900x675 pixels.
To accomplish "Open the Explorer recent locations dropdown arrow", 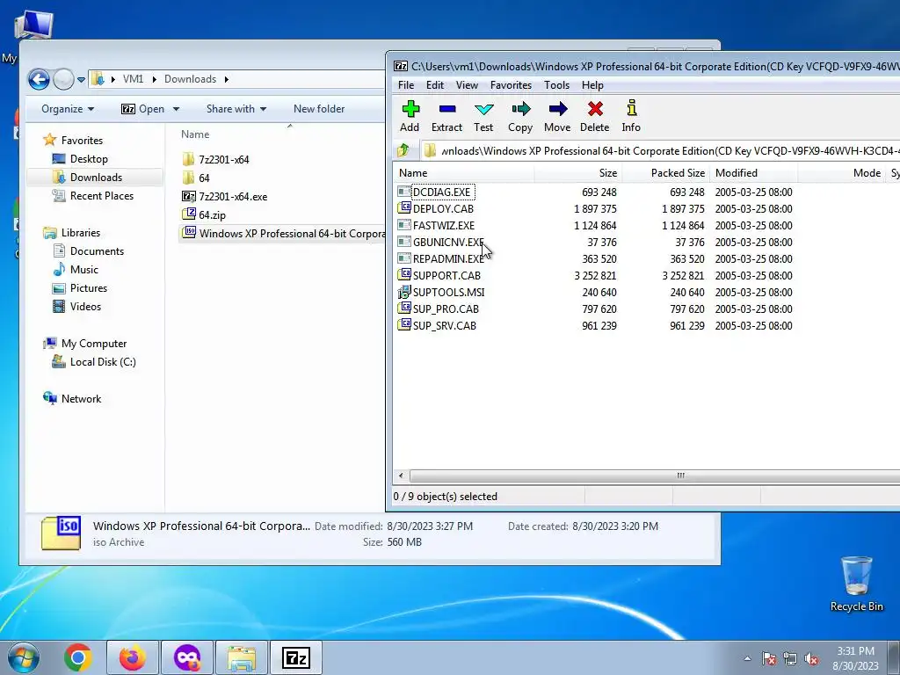I will [81, 79].
